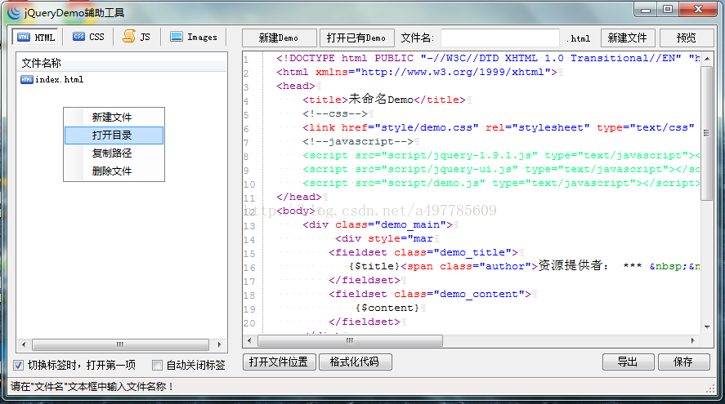Close the jQueryDemo window
Viewport: 725px width, 404px height.
click(698, 10)
